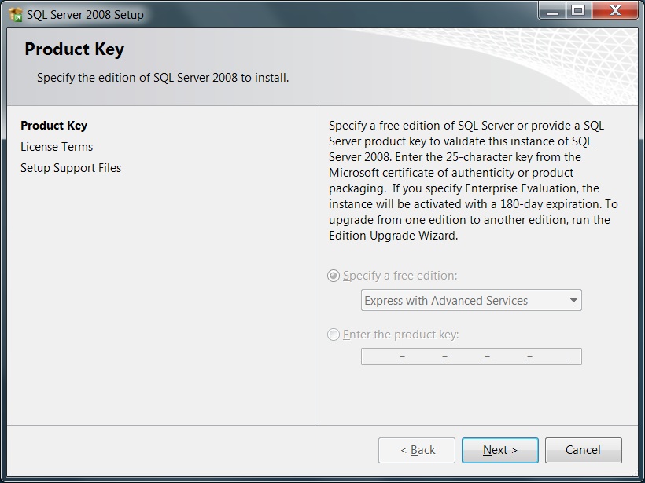
Task: Select the "Enter the product key" radio button
Action: (x=334, y=335)
